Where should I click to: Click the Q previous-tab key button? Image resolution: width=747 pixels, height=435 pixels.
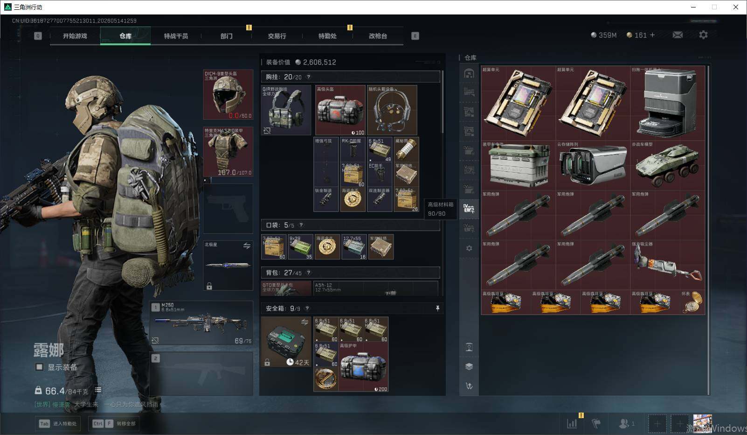tap(38, 36)
